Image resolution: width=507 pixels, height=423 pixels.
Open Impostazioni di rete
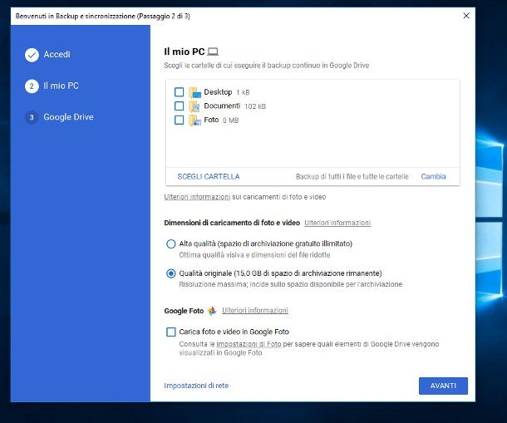coord(196,386)
